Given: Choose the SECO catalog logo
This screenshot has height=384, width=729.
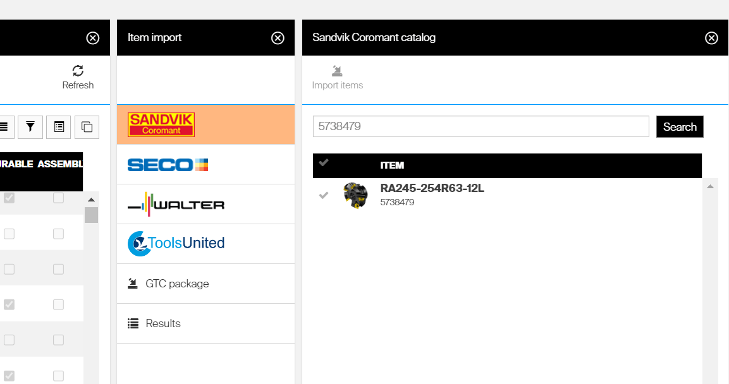Looking at the screenshot, I should [x=168, y=165].
